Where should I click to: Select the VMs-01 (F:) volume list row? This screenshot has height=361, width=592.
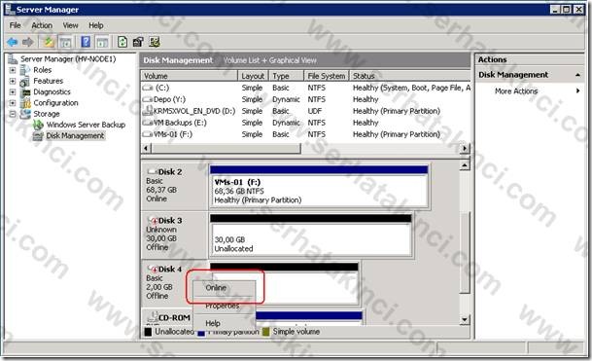pyautogui.click(x=306, y=134)
